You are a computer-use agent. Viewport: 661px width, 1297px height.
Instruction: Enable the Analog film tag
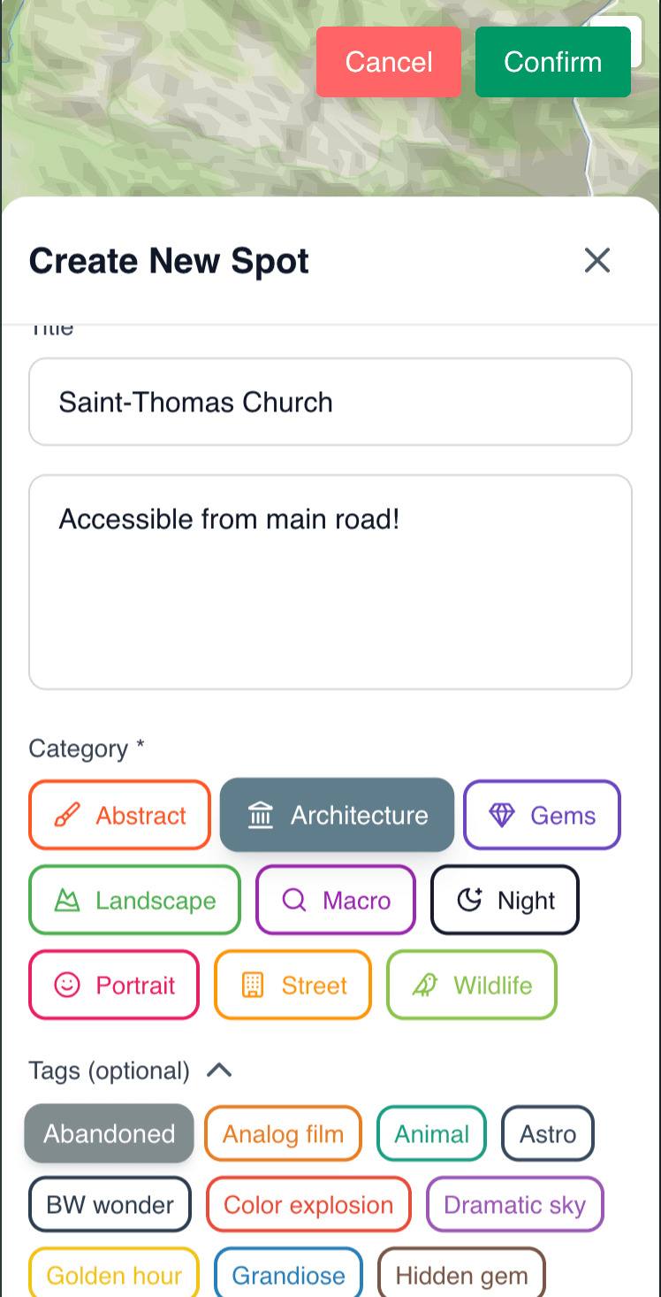point(283,1133)
